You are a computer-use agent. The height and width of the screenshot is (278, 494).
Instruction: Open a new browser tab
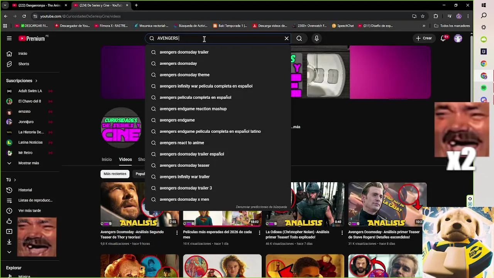(136, 5)
